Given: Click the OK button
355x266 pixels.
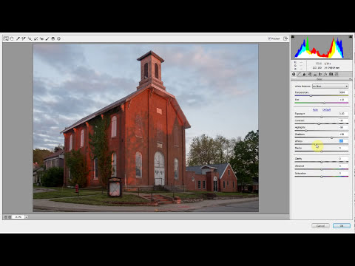Looking at the screenshot, I should click(342, 226).
